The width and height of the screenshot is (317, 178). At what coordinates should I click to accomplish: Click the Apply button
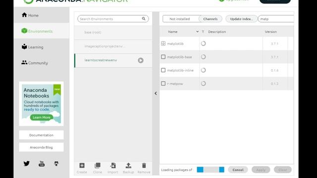(x=261, y=170)
